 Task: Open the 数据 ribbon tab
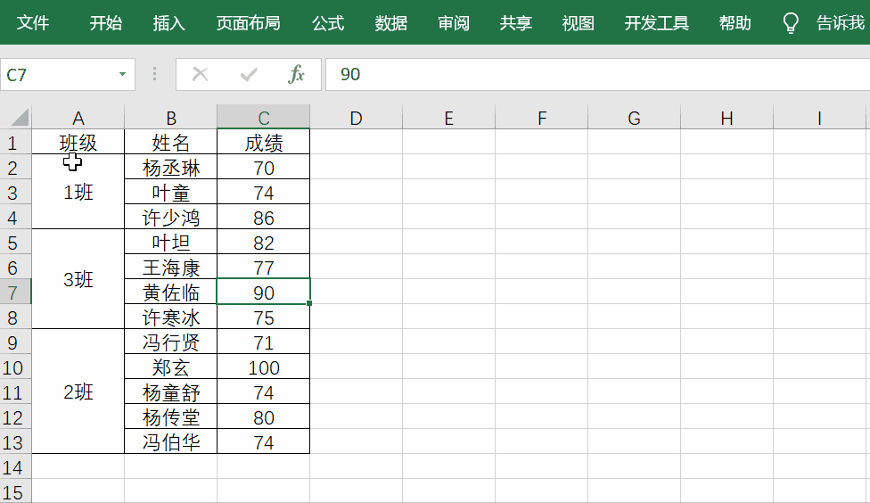tap(390, 23)
